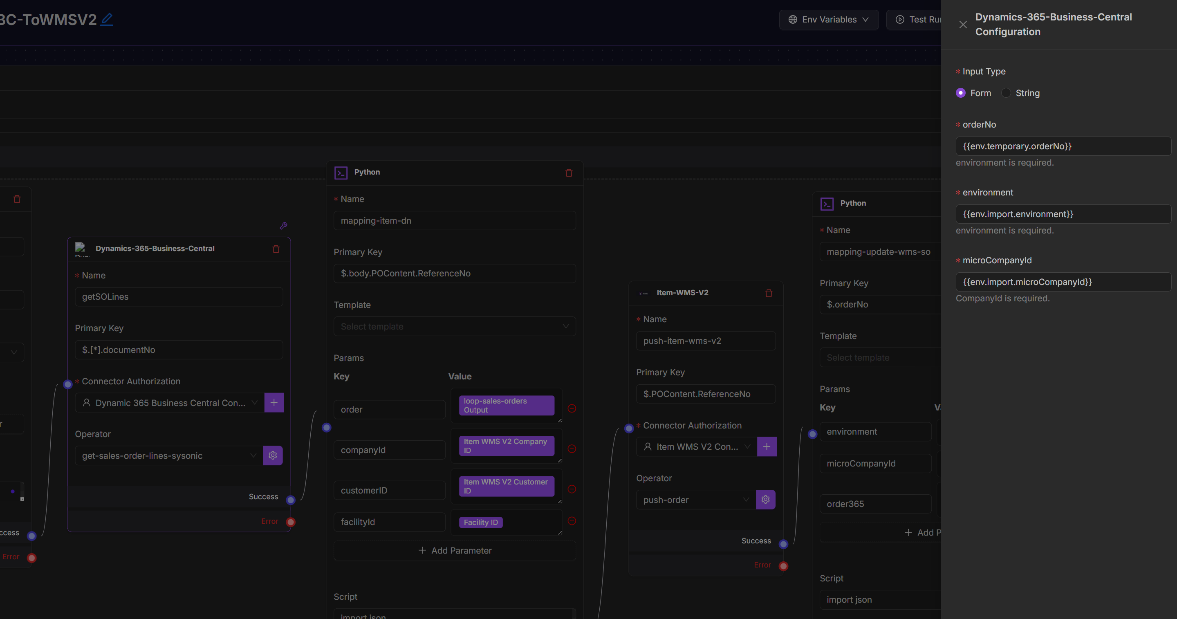
Task: Select the String input type radio
Action: (1006, 93)
